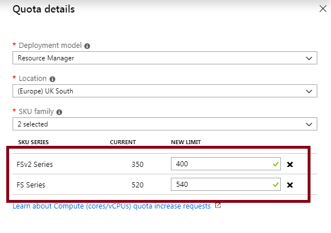
Task: Open the Deployment model dropdown
Action: 165,58
